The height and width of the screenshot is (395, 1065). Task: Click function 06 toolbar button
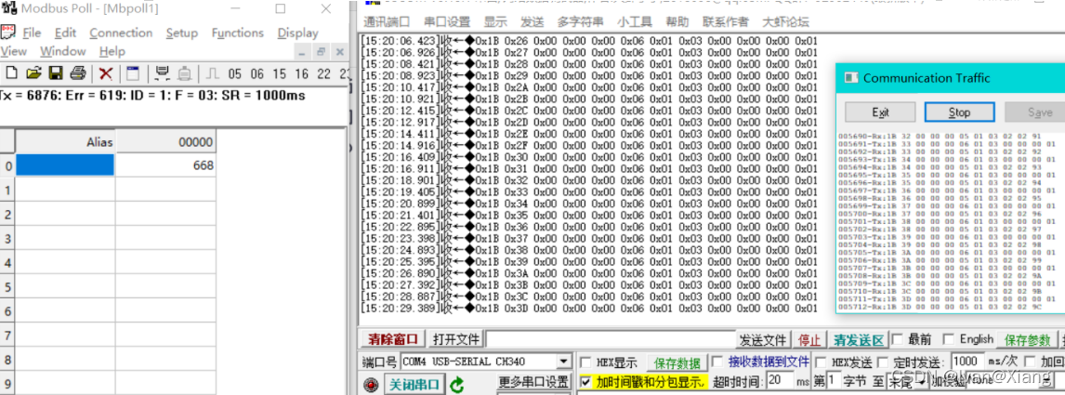coord(256,74)
